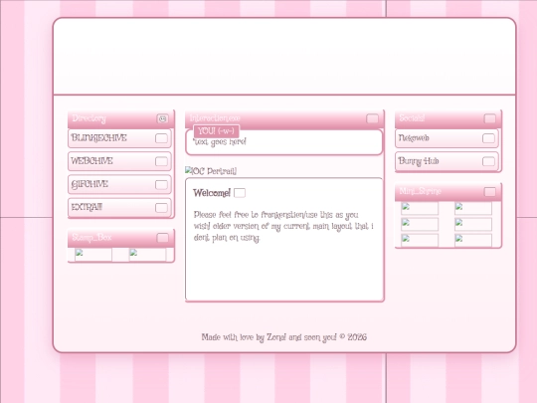This screenshot has height=403, width=537.
Task: Select the second stamp image in Stamp_Box
Action: coord(147,255)
